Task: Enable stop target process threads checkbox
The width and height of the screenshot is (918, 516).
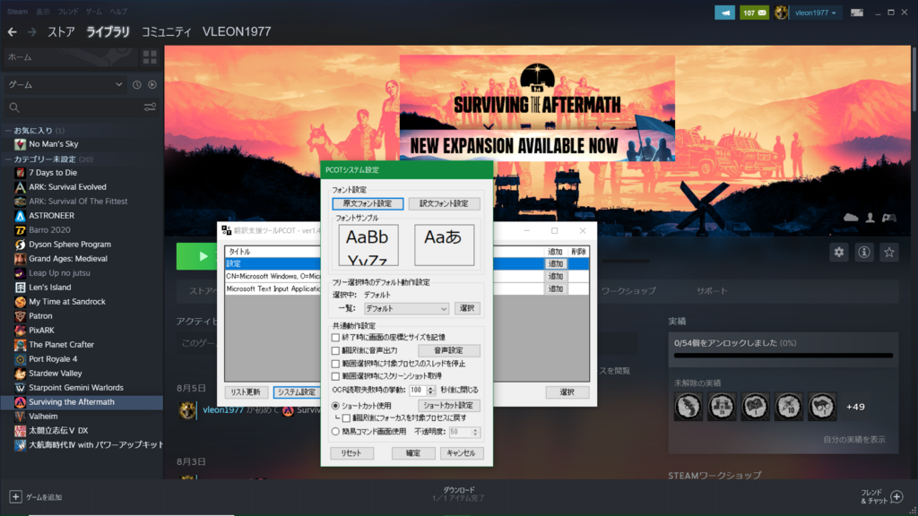Action: coord(335,364)
